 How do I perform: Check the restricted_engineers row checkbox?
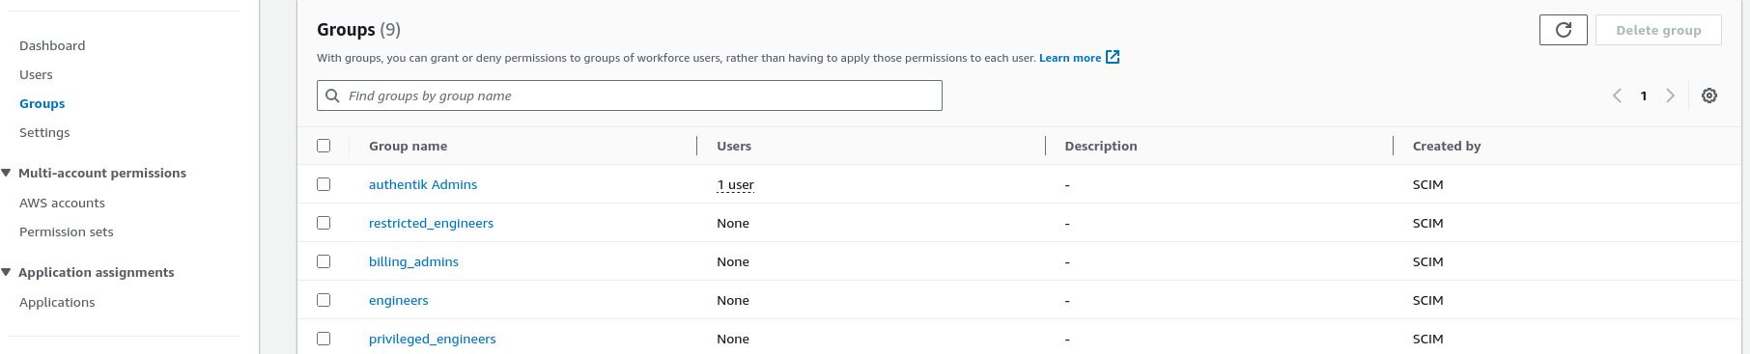(x=324, y=223)
